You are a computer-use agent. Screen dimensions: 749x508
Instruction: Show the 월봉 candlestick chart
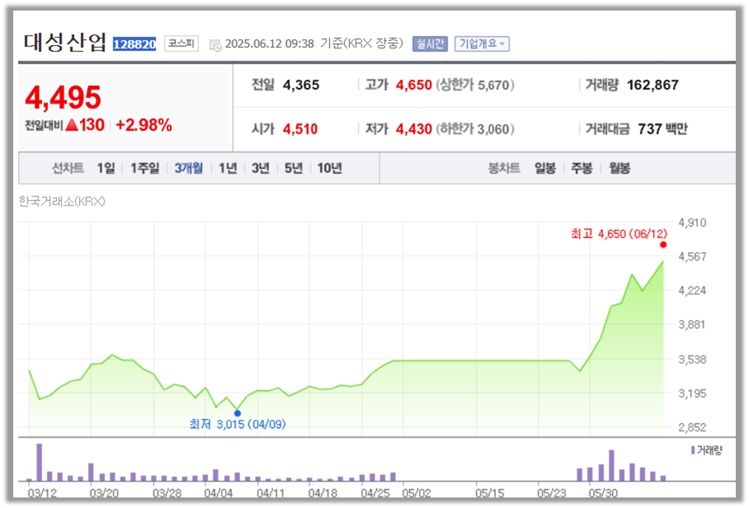tap(620, 168)
